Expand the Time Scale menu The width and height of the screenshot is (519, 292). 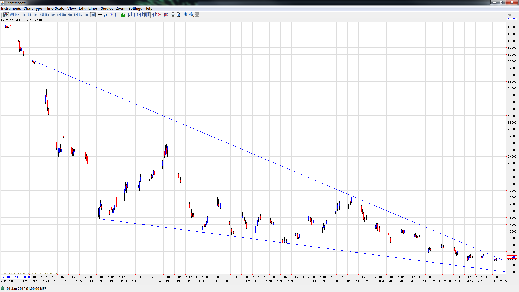pos(54,8)
